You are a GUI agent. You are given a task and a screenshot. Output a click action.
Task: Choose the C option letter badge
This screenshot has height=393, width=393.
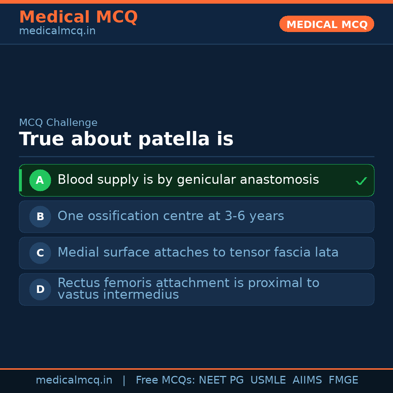40,253
